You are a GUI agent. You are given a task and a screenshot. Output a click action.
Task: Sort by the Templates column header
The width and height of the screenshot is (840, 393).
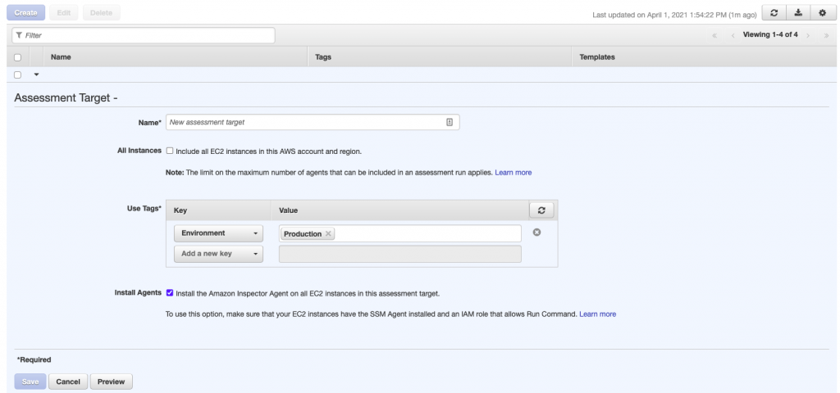(597, 56)
